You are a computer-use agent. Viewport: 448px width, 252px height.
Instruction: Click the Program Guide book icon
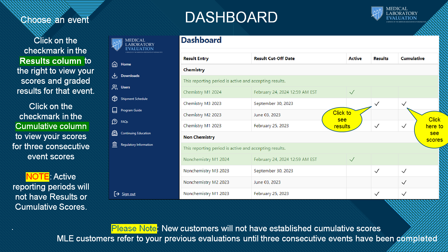115,110
